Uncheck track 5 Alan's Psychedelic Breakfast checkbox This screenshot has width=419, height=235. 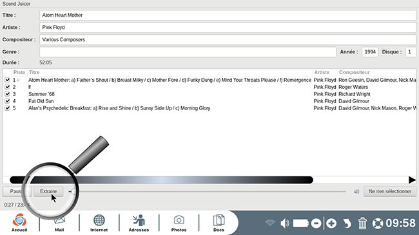coord(7,108)
